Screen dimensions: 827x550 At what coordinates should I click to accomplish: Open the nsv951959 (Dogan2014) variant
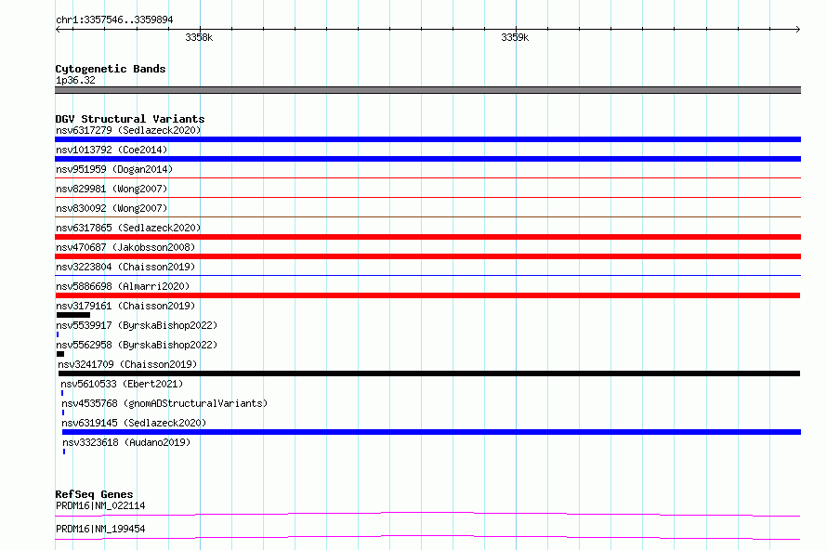click(114, 169)
